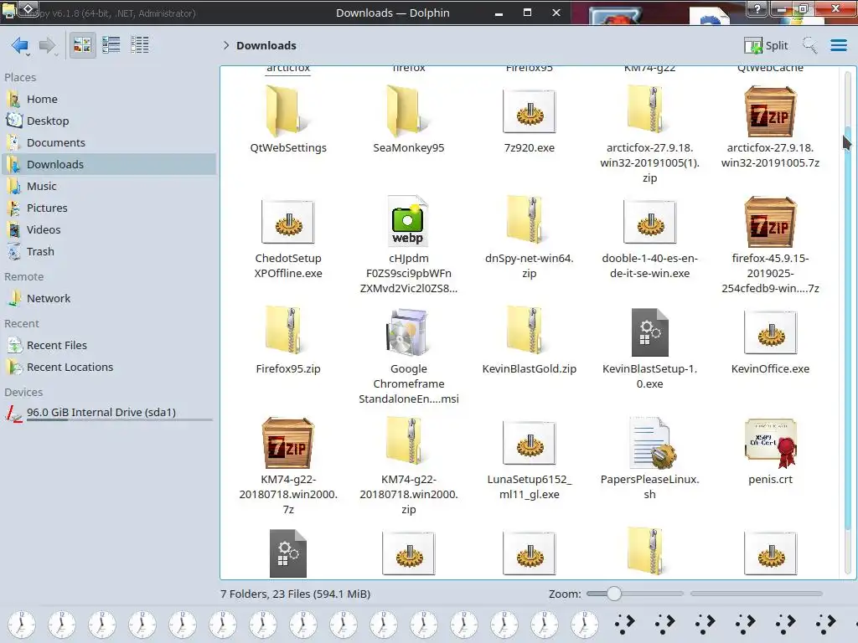Image resolution: width=858 pixels, height=643 pixels.
Task: Open Videos in Places
Action: [x=108, y=230]
